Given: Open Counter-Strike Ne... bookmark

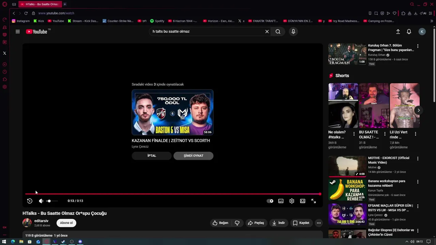Looking at the screenshot, I should pos(118,21).
